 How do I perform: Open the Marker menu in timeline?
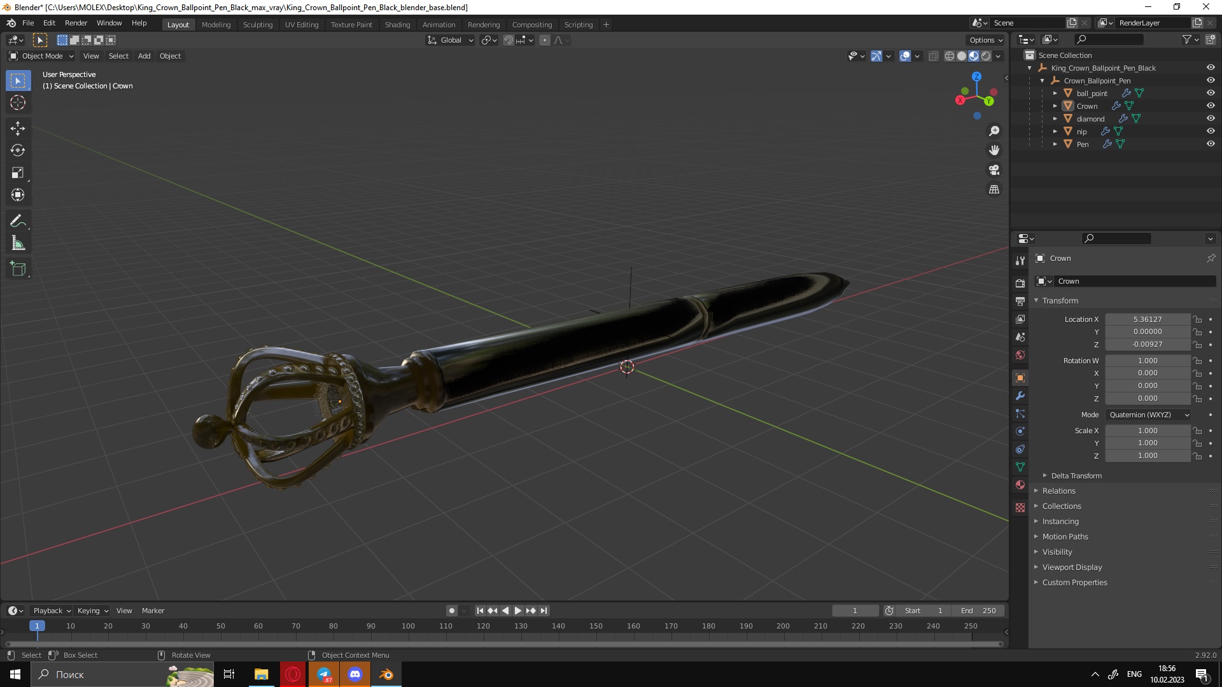pyautogui.click(x=153, y=611)
